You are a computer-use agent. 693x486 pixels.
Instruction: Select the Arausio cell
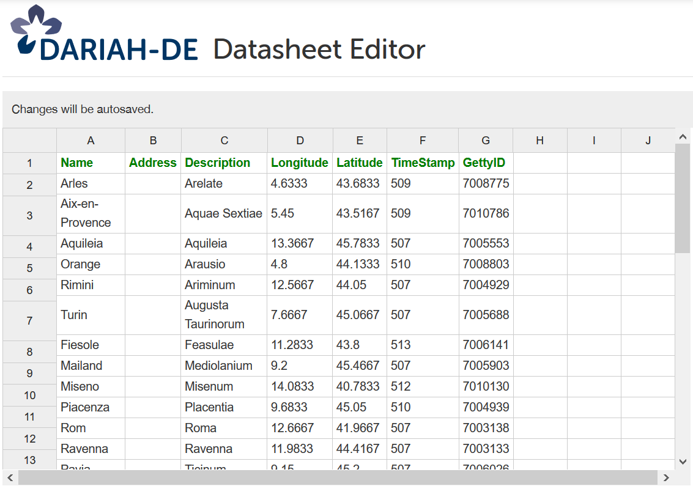224,264
